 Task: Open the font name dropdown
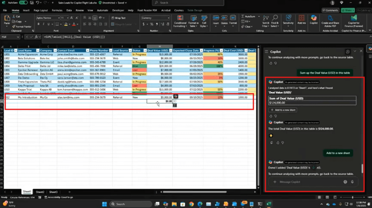point(59,18)
